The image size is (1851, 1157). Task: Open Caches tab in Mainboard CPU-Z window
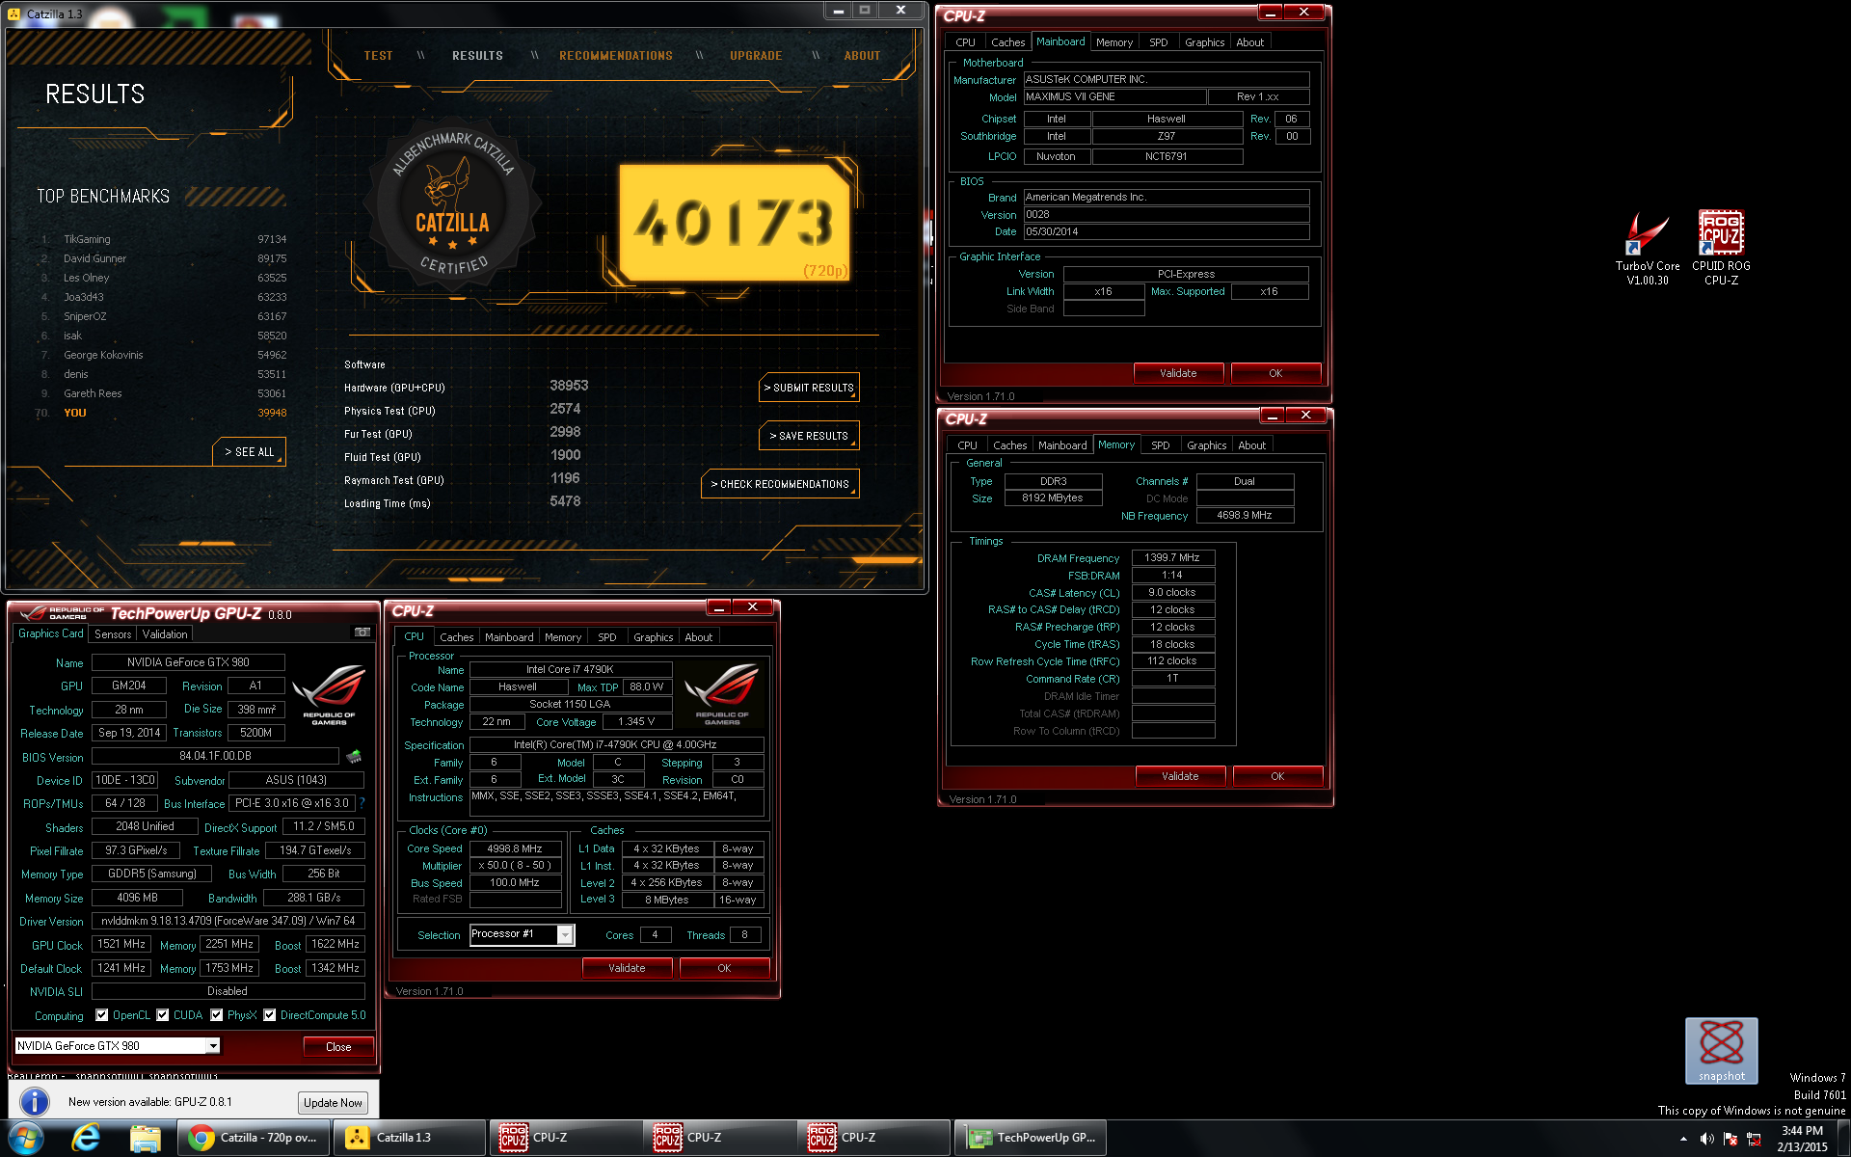click(x=1007, y=42)
